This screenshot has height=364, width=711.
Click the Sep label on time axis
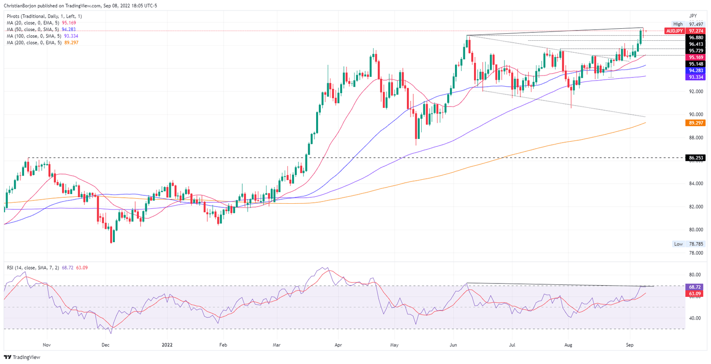click(630, 345)
